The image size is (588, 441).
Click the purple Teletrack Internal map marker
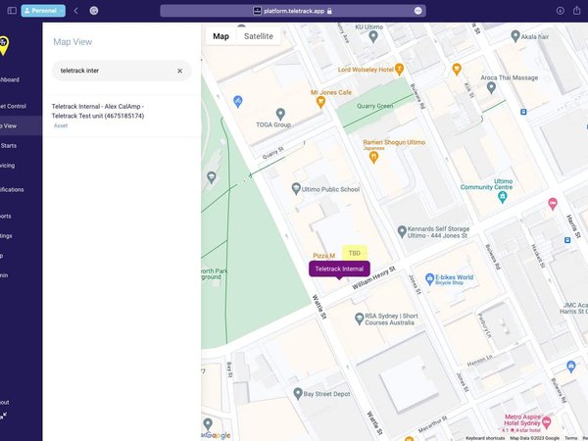pyautogui.click(x=339, y=269)
